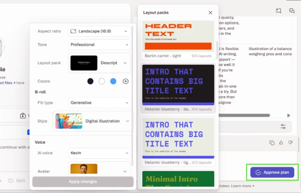The width and height of the screenshot is (301, 193).
Task: Open the AI voice Kevin dropdown
Action: click(x=99, y=153)
